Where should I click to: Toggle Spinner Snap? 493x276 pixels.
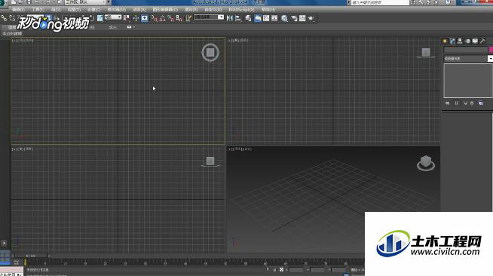pos(179,18)
